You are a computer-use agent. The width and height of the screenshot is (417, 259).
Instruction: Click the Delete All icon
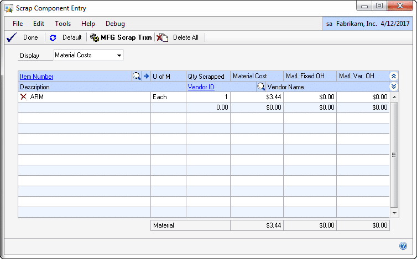162,37
